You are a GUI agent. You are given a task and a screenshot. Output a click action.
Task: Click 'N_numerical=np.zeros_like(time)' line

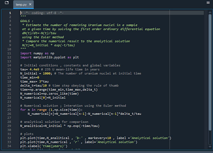[x=49, y=94]
